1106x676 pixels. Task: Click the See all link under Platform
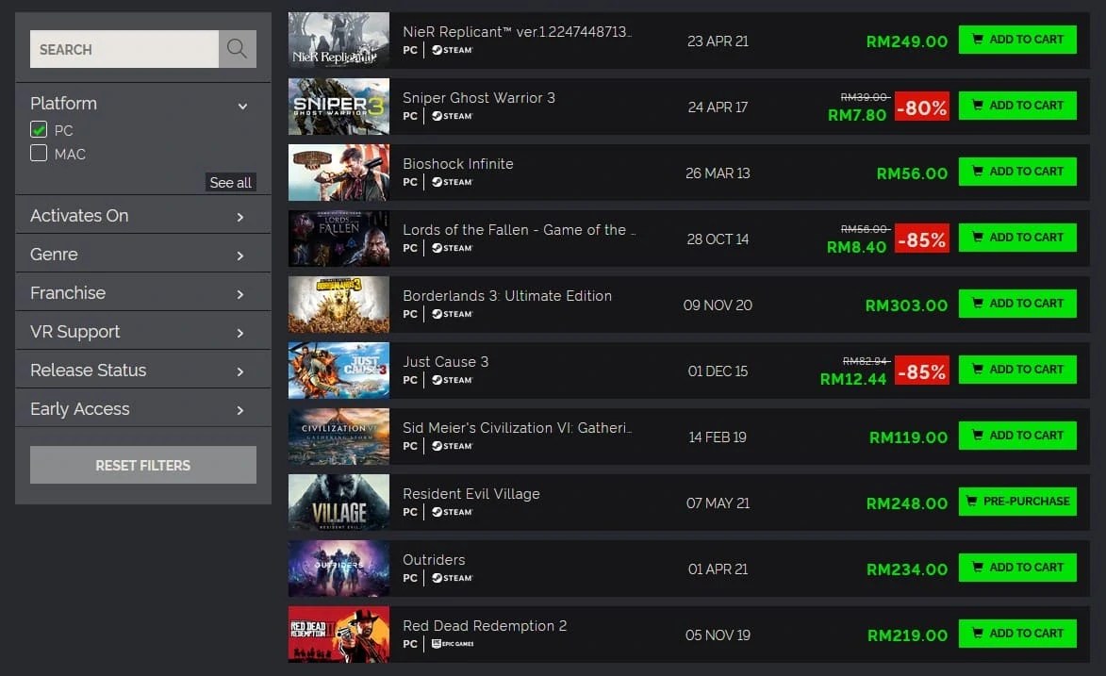pos(230,182)
